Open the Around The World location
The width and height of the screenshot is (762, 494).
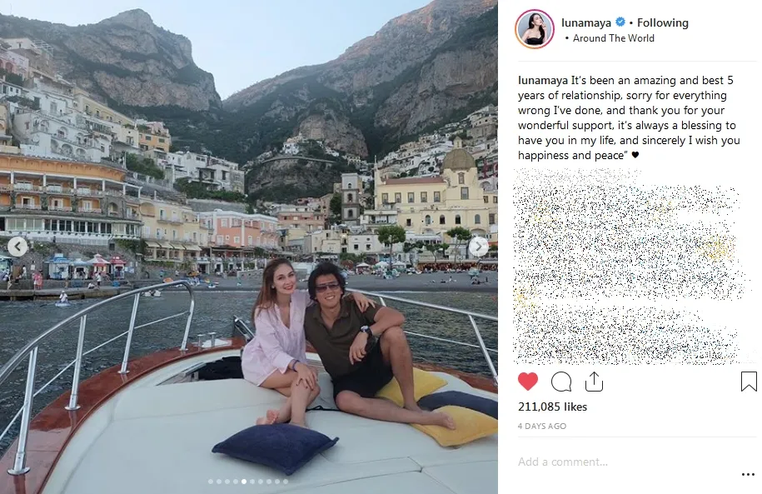(613, 38)
